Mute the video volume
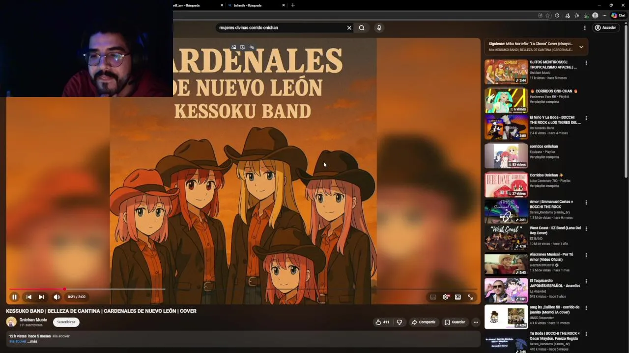 [x=57, y=297]
